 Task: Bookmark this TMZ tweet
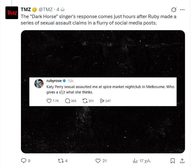pos(173,160)
